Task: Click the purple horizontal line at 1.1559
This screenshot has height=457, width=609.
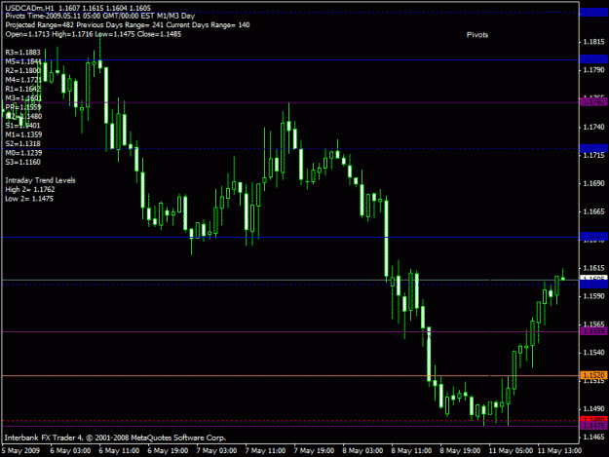Action: [x=290, y=331]
